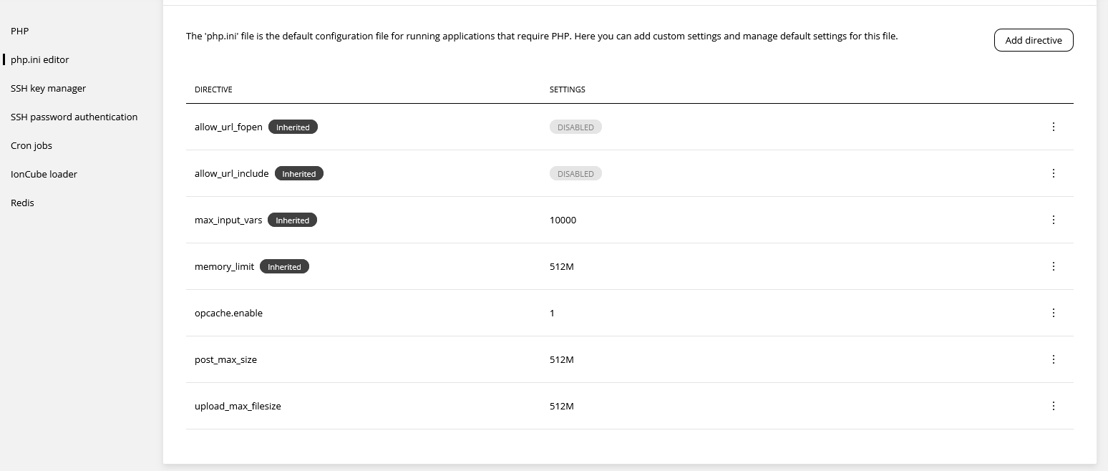Open the allow_url_include three-dot menu
The image size is (1108, 471).
[x=1053, y=173]
